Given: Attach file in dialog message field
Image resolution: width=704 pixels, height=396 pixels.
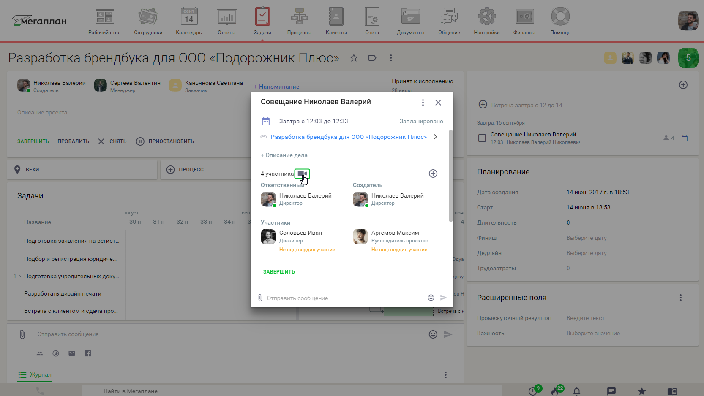Looking at the screenshot, I should [x=260, y=298].
